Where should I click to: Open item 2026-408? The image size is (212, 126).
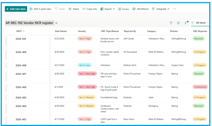coord(21,65)
